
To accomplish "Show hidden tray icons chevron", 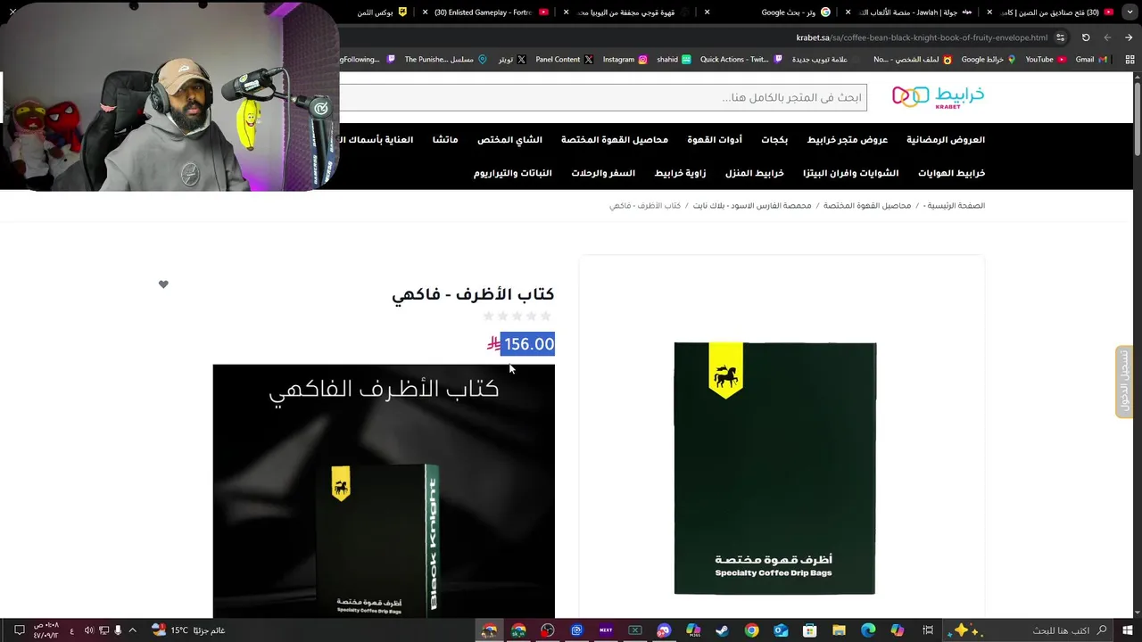I will [133, 630].
